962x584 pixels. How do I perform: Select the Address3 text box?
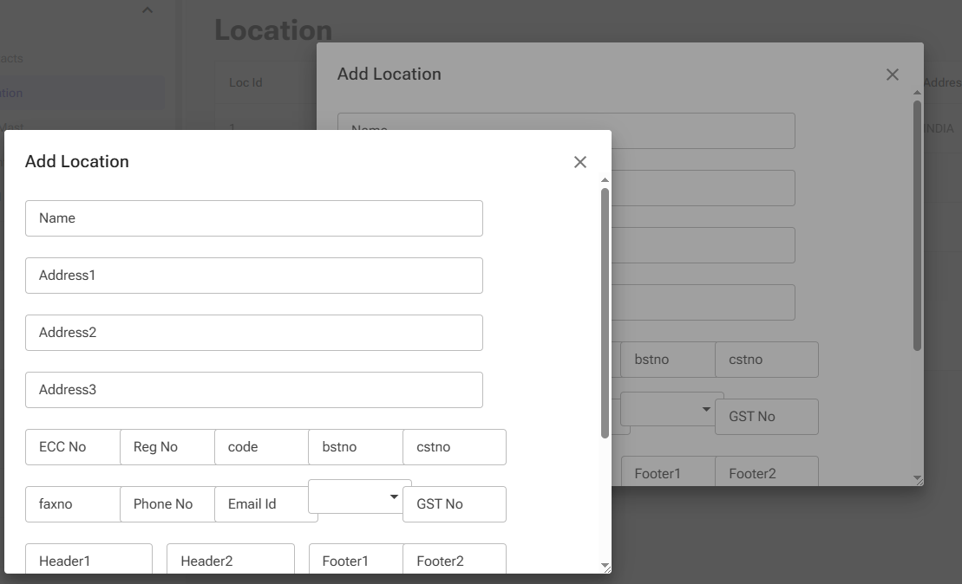[x=253, y=390]
